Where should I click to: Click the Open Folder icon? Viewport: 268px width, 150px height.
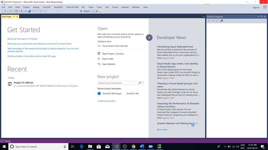pos(99,59)
